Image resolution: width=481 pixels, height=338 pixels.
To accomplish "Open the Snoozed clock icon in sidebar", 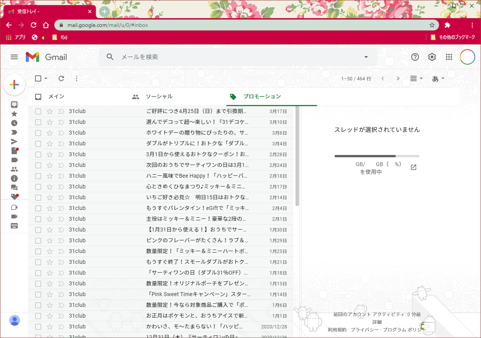I will tap(14, 123).
